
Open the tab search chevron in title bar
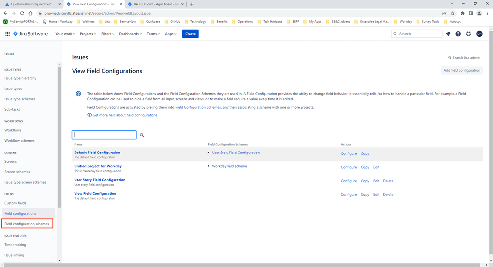[x=452, y=4]
